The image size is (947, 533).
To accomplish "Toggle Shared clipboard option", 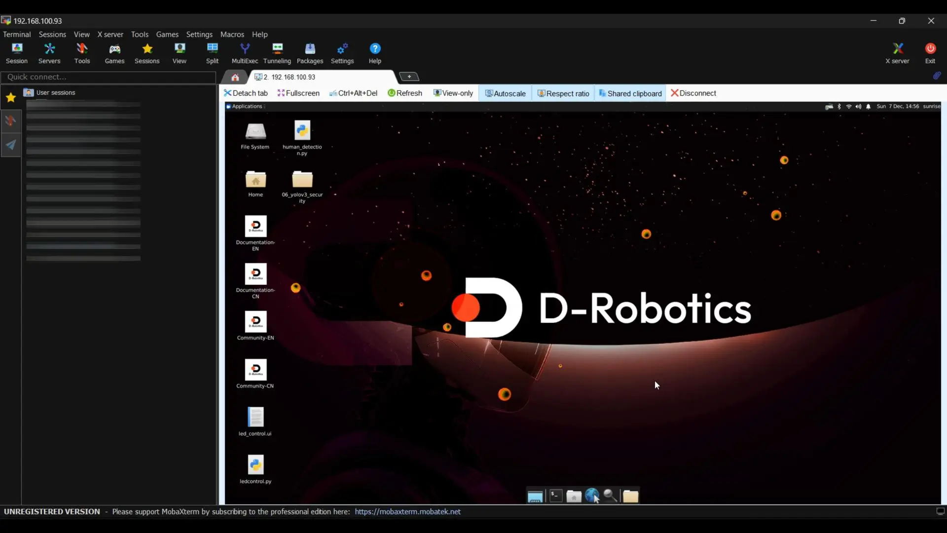I will click(630, 93).
